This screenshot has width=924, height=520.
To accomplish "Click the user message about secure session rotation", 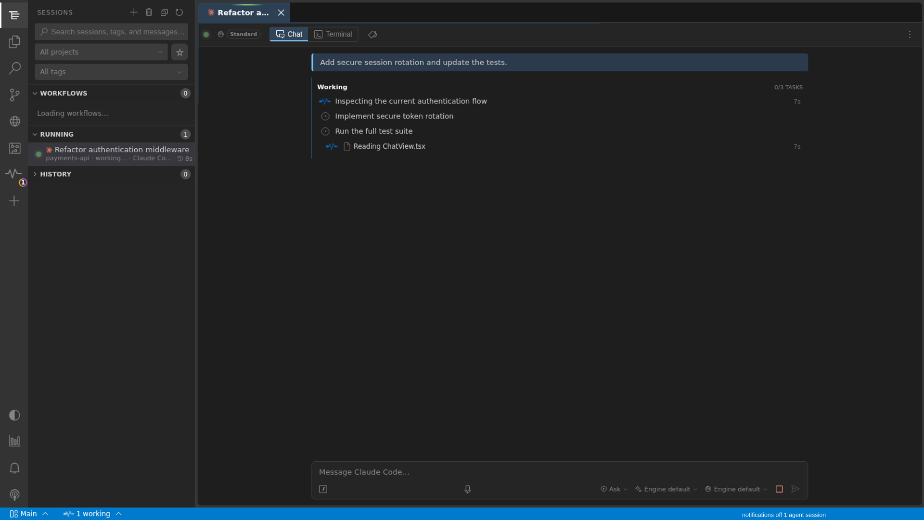I will (x=560, y=63).
